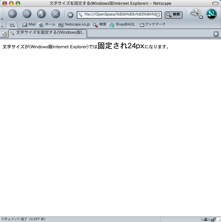Click the yellow minimize window button
The width and height of the screenshot is (221, 222).
[x=11, y=3]
